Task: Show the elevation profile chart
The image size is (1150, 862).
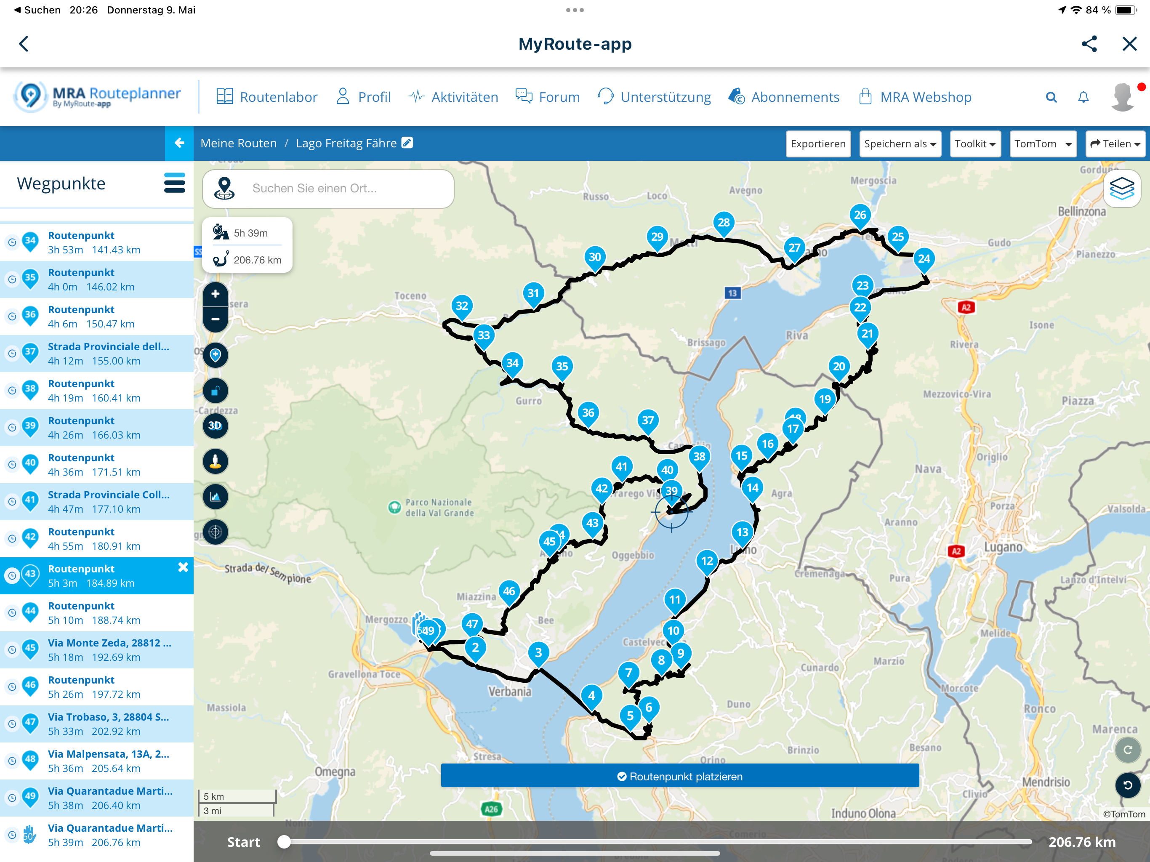Action: (x=215, y=497)
